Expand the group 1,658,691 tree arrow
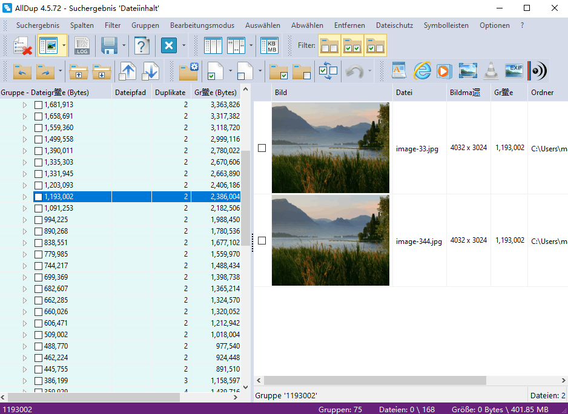Screen dimensions: 568x414 click(25, 116)
